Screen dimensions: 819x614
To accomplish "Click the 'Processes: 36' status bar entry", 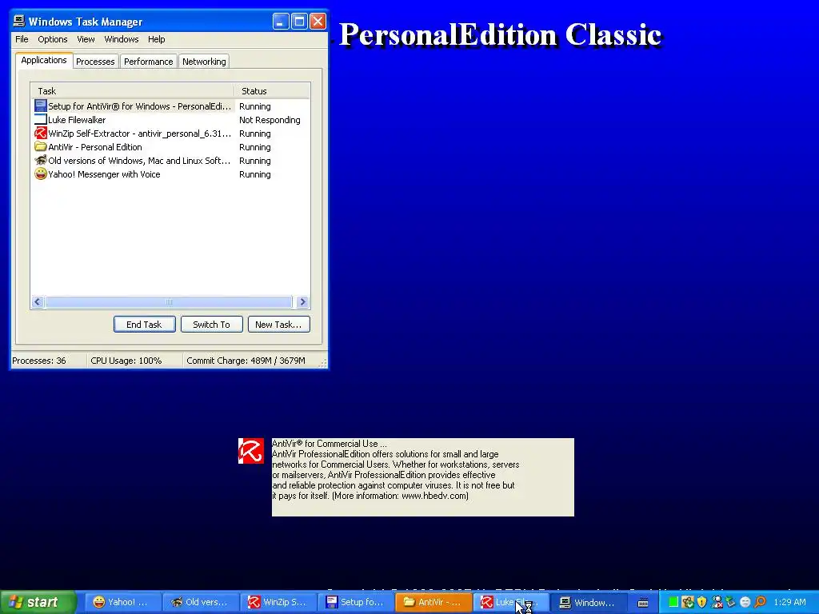I will tap(39, 361).
